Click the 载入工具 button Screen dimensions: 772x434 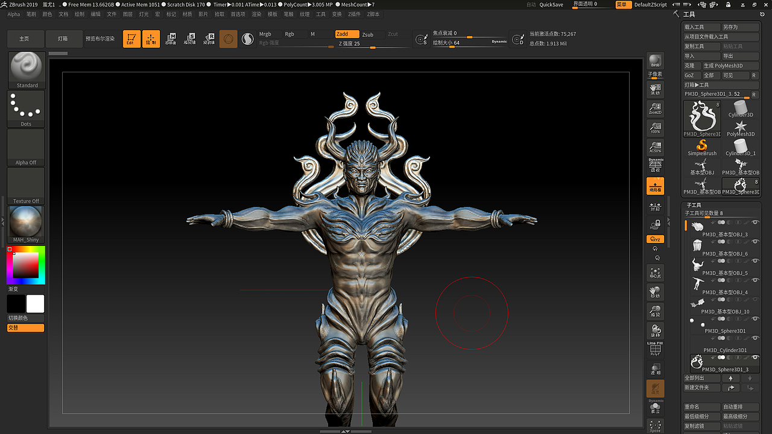point(702,27)
